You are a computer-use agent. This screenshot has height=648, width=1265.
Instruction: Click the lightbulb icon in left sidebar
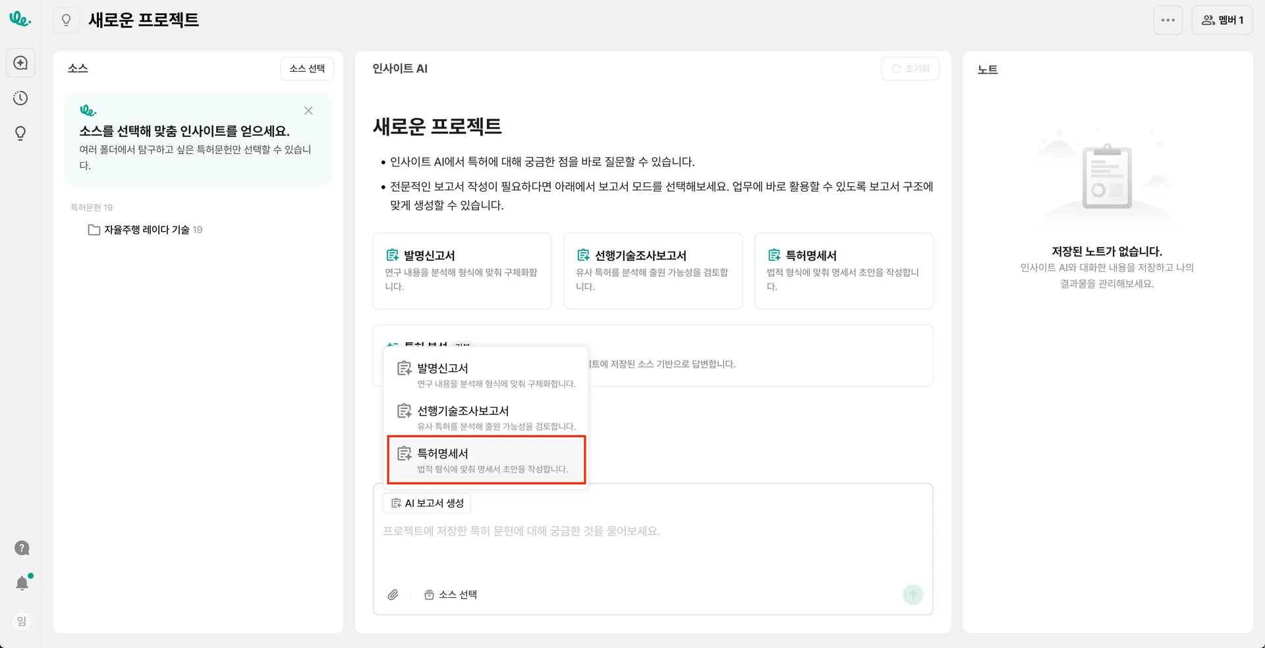pyautogui.click(x=20, y=134)
